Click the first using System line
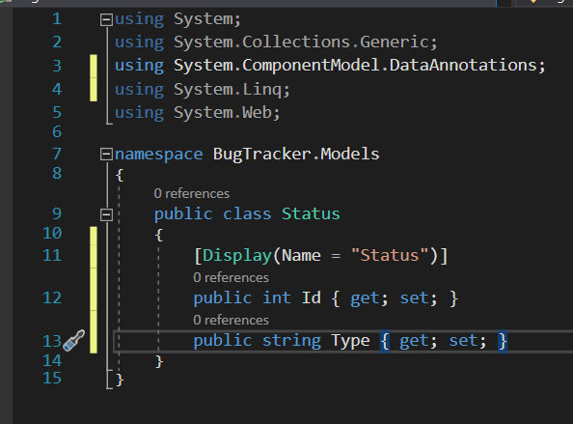The image size is (573, 424). [x=177, y=19]
